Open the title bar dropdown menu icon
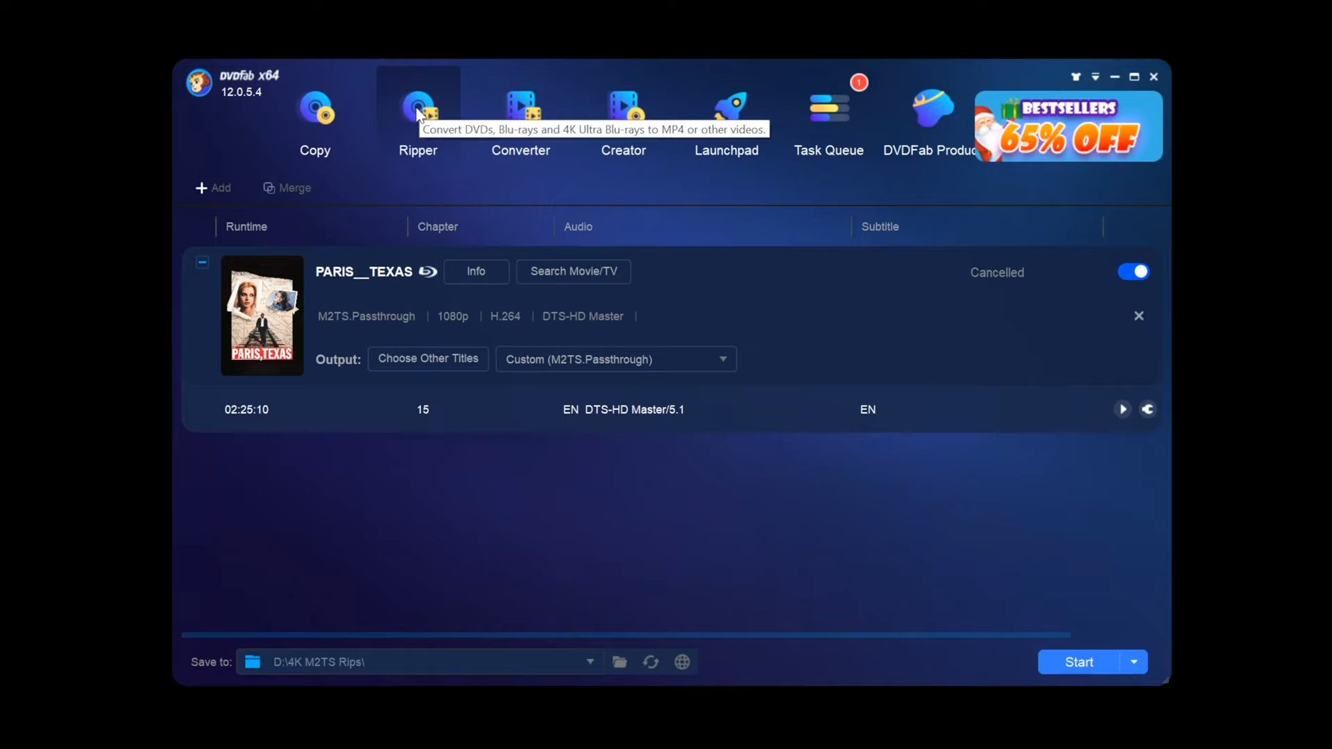Image resolution: width=1332 pixels, height=749 pixels. pos(1095,77)
